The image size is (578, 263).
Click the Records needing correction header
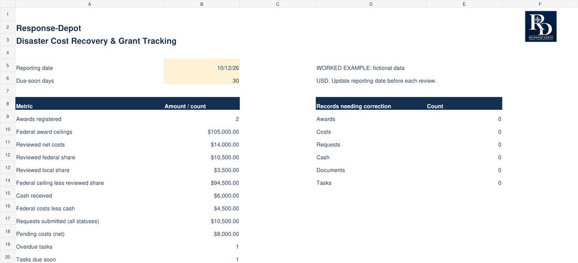pos(371,104)
